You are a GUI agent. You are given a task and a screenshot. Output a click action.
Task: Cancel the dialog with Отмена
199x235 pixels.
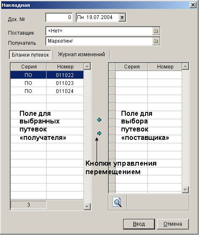pos(173,224)
